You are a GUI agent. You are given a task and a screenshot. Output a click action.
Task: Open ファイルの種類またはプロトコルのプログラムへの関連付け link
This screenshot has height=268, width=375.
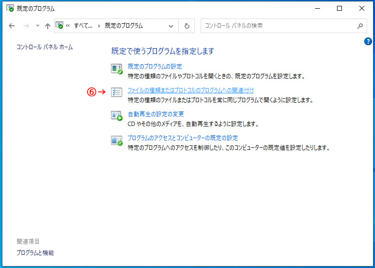click(x=190, y=90)
